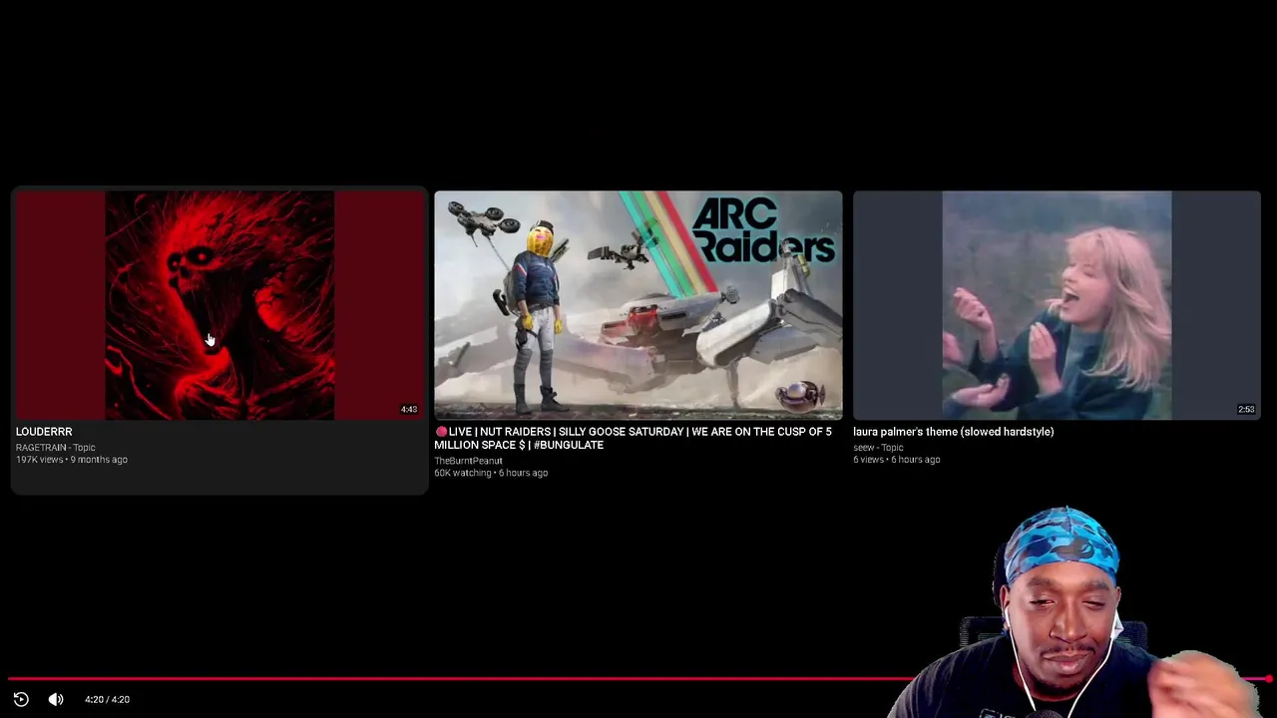Open the ARC Raiders live stream thumbnail

coord(638,305)
